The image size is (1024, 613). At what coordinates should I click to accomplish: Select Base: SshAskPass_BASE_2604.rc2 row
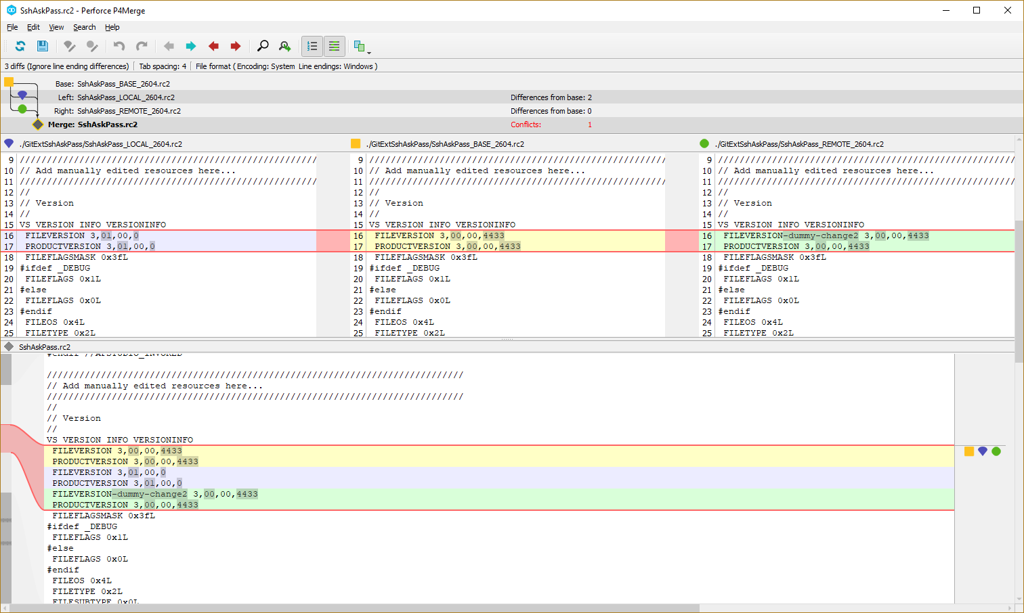pos(511,84)
